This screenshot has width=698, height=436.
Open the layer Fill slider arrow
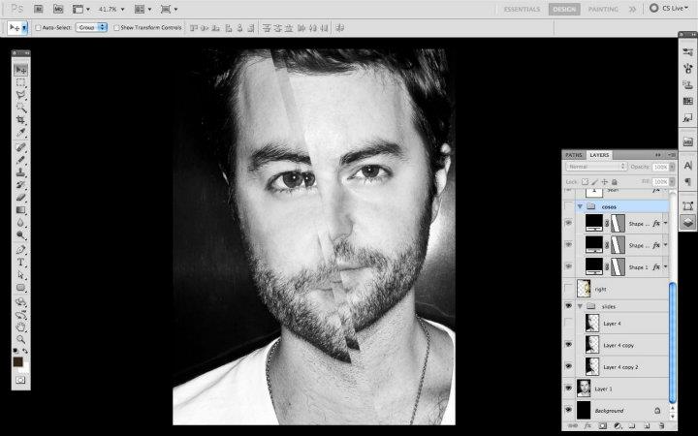point(672,181)
